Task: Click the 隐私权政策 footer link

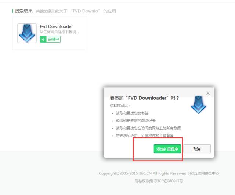Action: [x=144, y=181]
